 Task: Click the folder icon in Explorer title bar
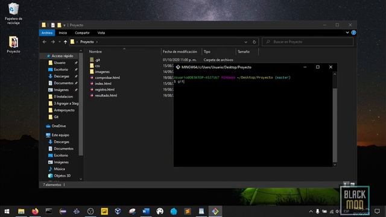click(x=43, y=25)
